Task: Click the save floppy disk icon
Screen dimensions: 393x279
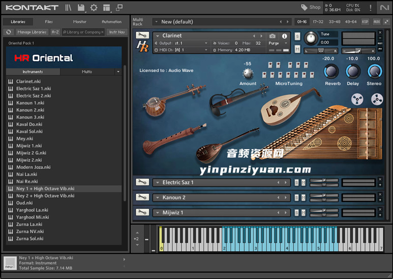Action: click(81, 8)
